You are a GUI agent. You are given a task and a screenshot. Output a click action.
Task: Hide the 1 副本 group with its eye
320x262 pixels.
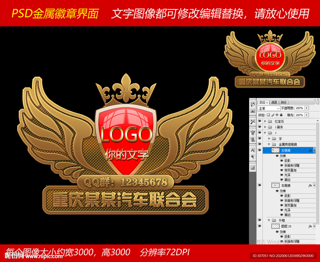[260, 127]
